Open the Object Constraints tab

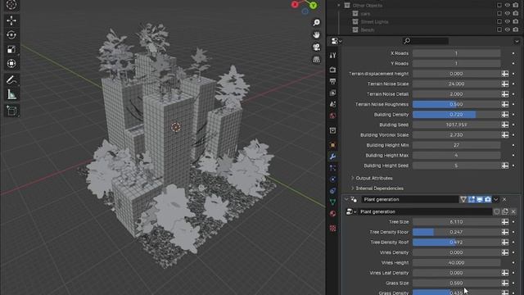(332, 191)
